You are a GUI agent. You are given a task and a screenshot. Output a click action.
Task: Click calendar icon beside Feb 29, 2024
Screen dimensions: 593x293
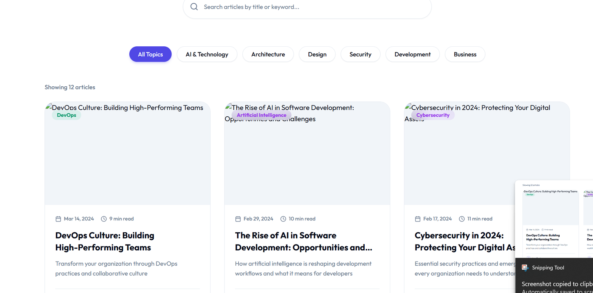pos(238,219)
